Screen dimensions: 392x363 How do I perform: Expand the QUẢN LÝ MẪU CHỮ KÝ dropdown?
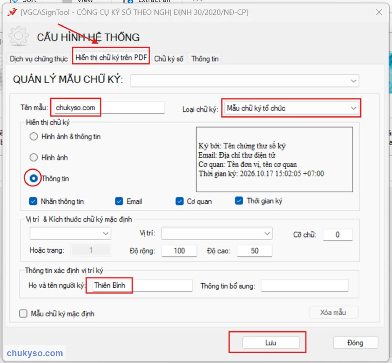[x=245, y=81]
